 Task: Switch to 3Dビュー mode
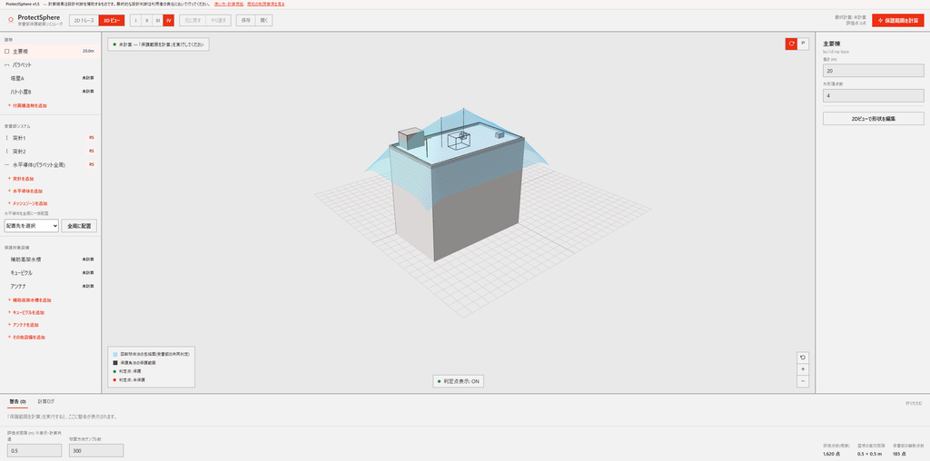tap(112, 21)
